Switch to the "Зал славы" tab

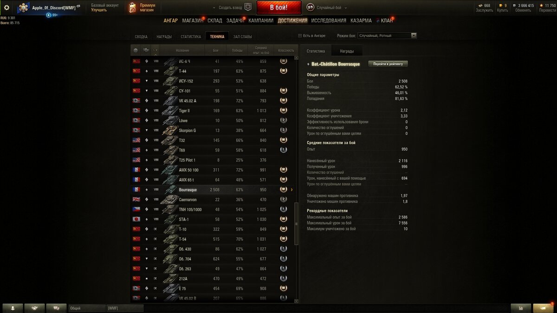point(243,37)
